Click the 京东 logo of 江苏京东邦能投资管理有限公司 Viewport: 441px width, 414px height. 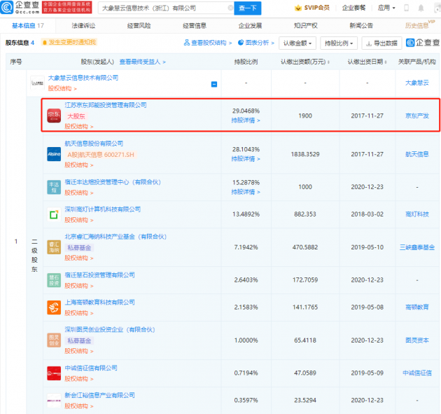pos(54,116)
